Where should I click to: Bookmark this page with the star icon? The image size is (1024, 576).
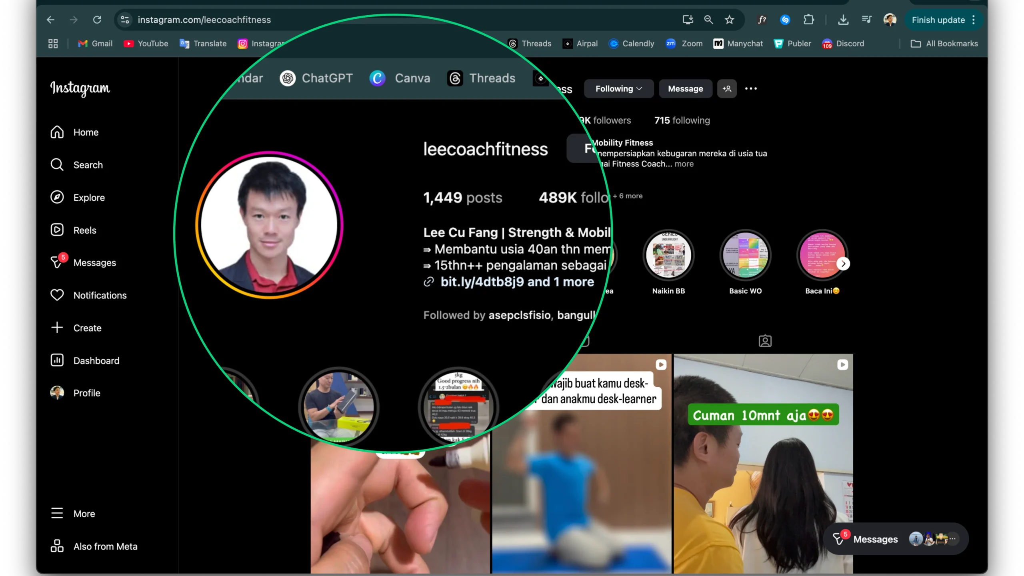click(x=729, y=20)
